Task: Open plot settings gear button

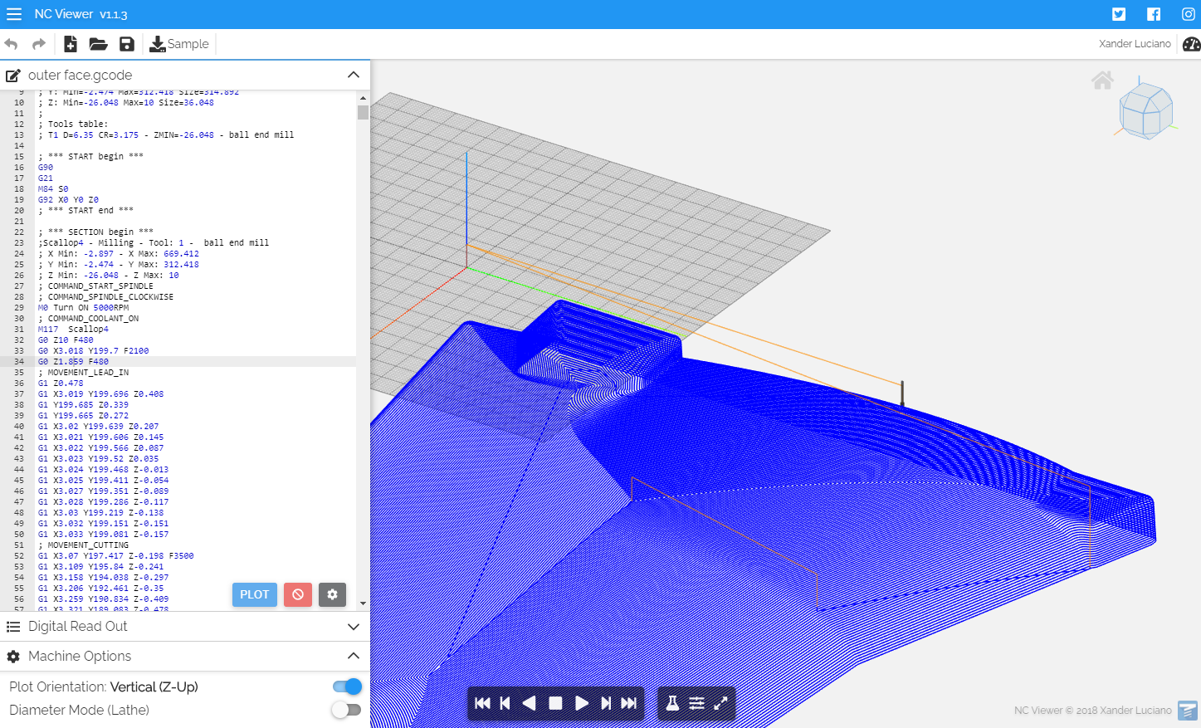Action: (332, 594)
